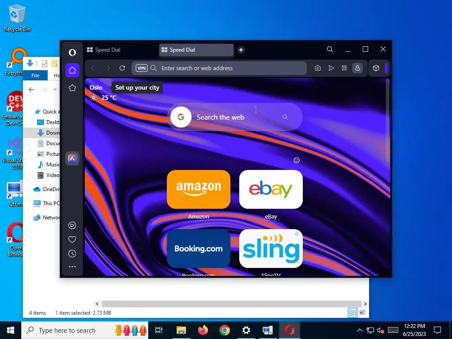Click the Explorer horizontal scrollbar track
452x339 pixels.
[x=231, y=304]
